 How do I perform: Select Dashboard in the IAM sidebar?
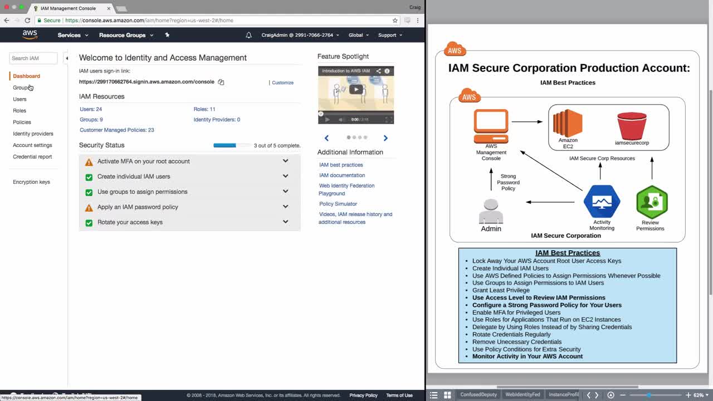26,76
